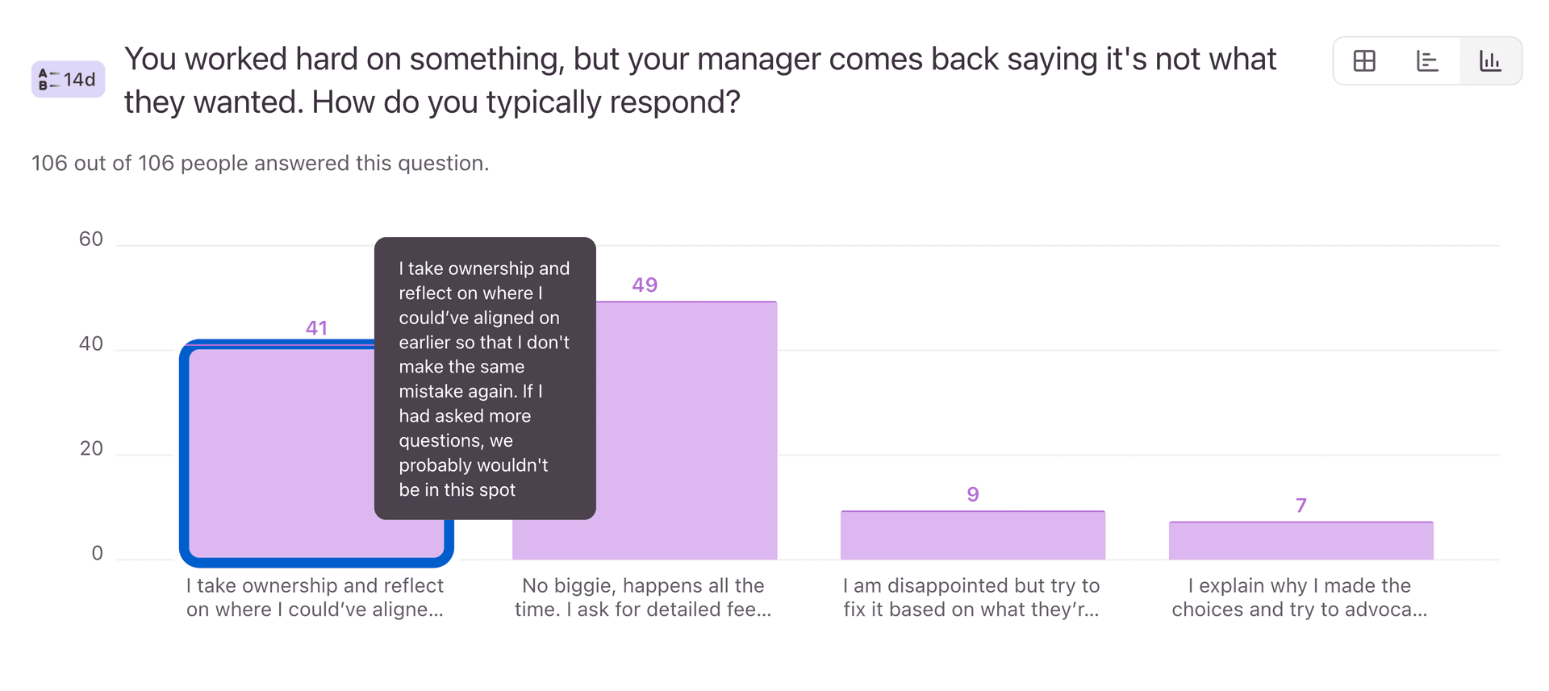Click the '106 out of 106 people answered' text
This screenshot has width=1549, height=691.
[x=260, y=163]
